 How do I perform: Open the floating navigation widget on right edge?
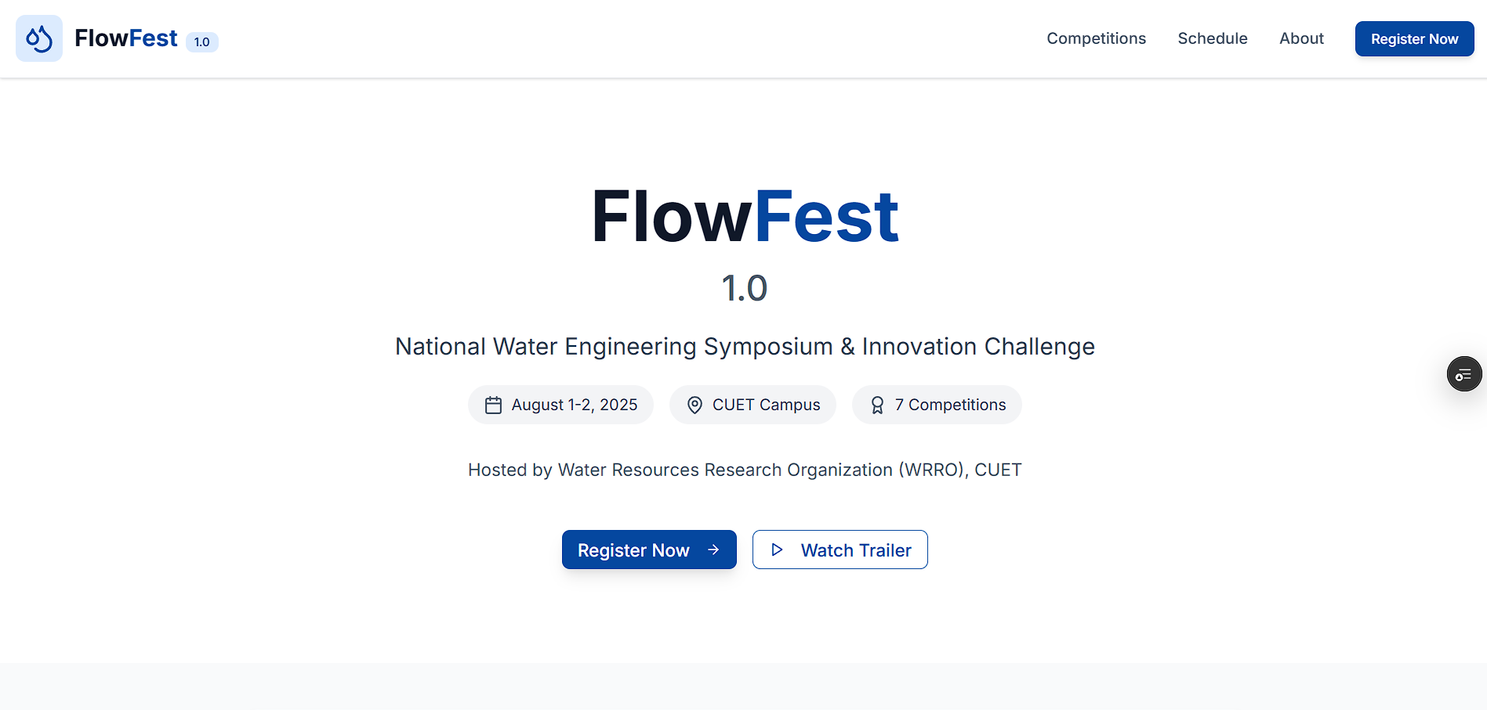(x=1464, y=373)
